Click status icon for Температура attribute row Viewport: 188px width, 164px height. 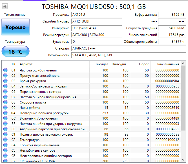[5, 140]
